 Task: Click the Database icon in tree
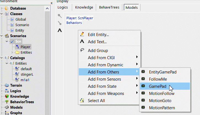(x=6, y=9)
